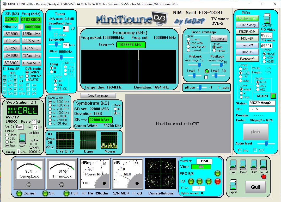Click the photo button
The width and height of the screenshot is (281, 202).
pyautogui.click(x=255, y=132)
